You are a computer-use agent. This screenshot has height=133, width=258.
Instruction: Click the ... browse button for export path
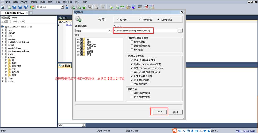(x=180, y=31)
